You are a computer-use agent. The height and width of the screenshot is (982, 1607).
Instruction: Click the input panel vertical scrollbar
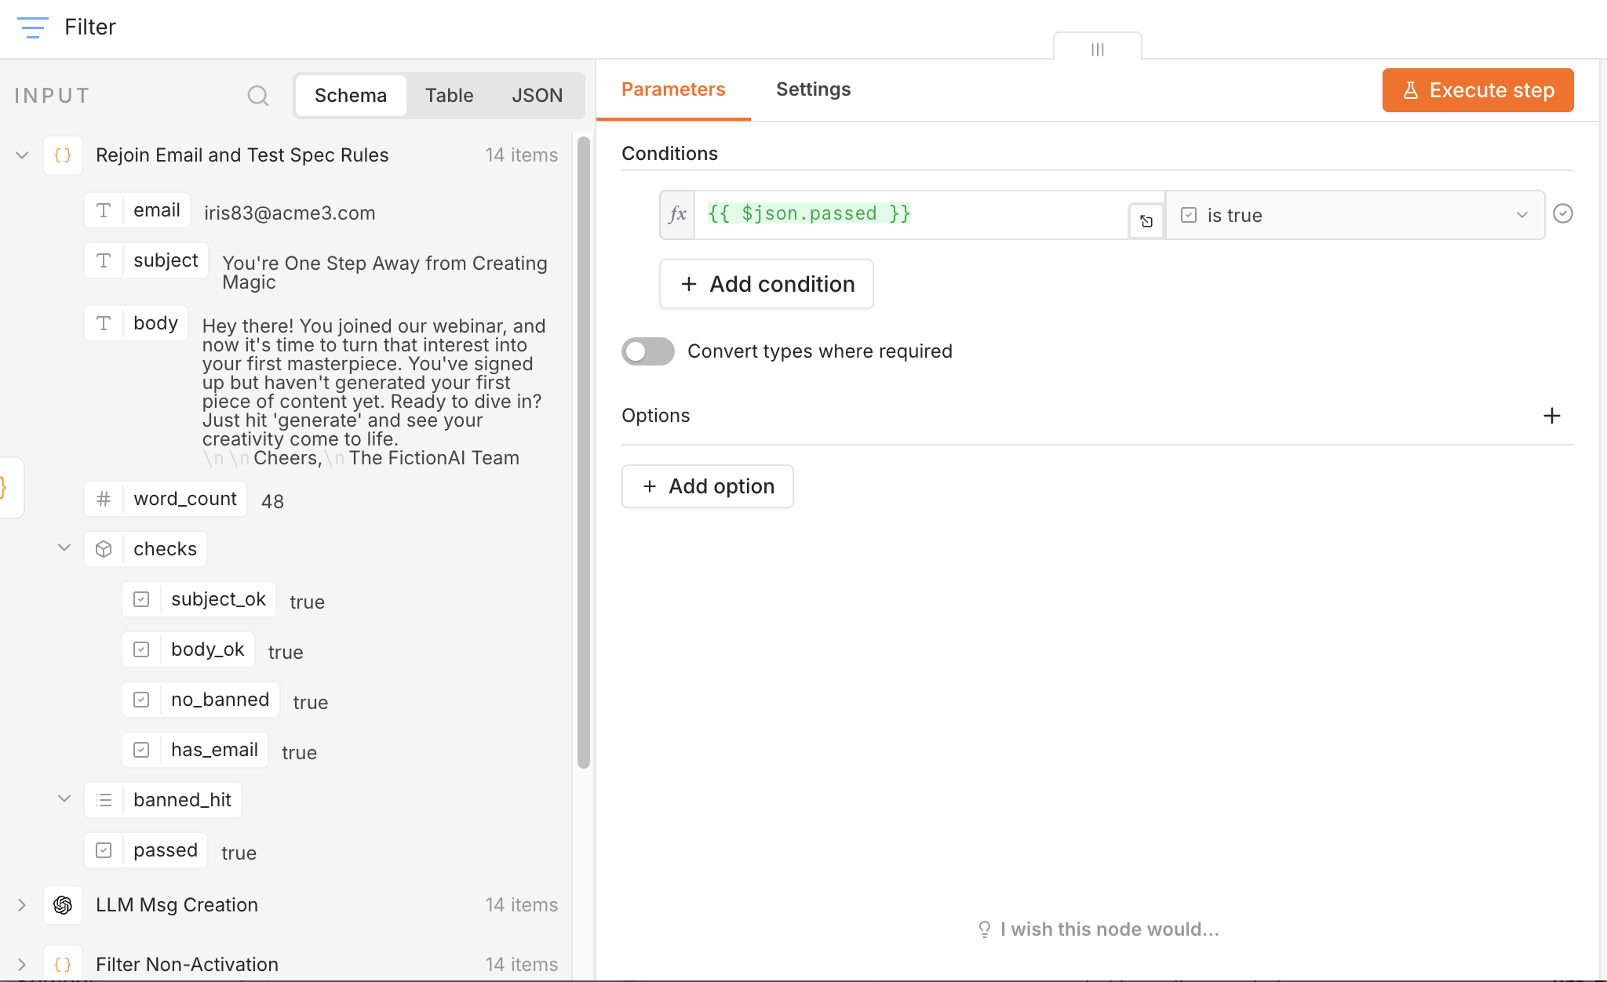(x=583, y=453)
